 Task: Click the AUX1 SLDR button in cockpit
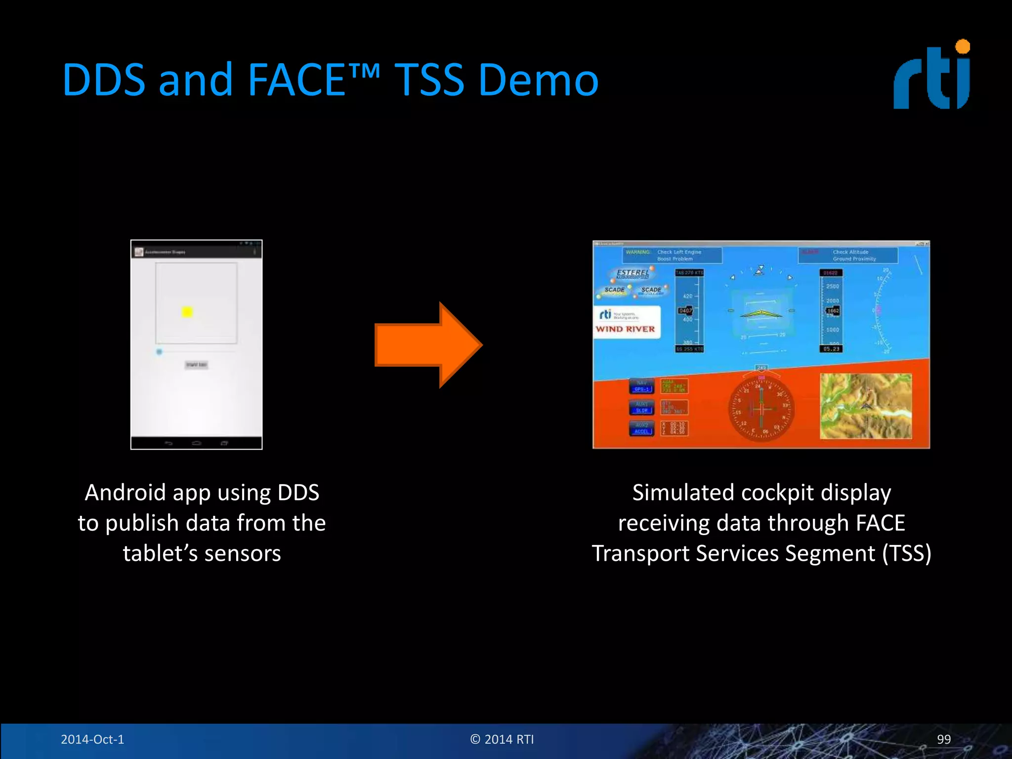click(642, 408)
